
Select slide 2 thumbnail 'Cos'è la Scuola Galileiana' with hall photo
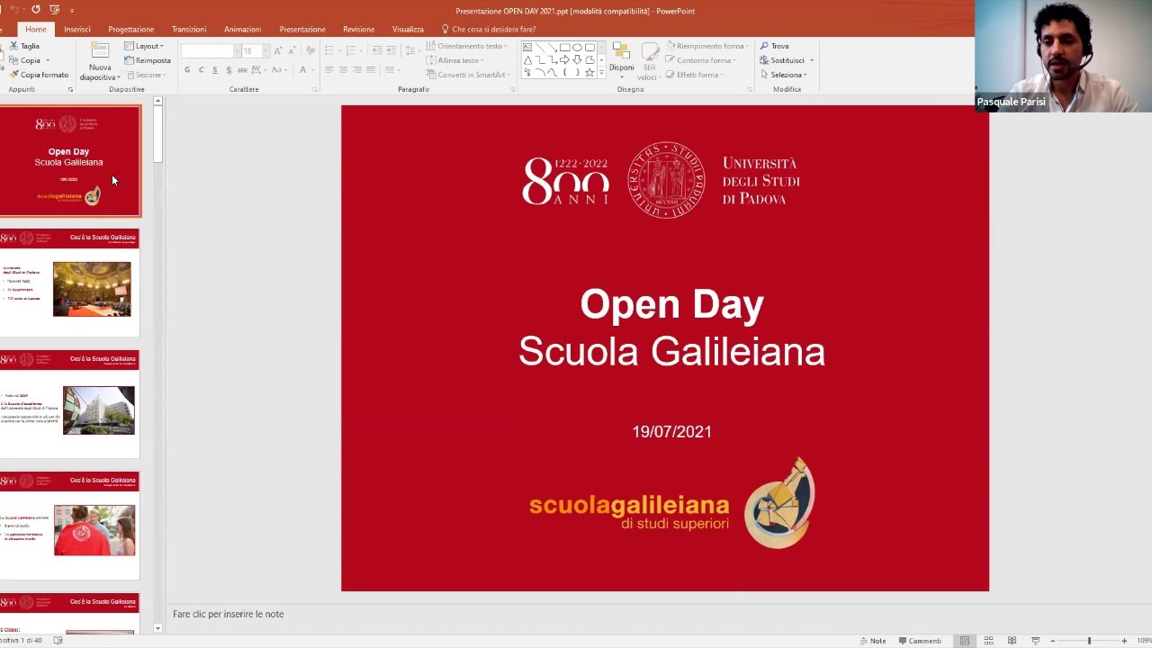(70, 283)
